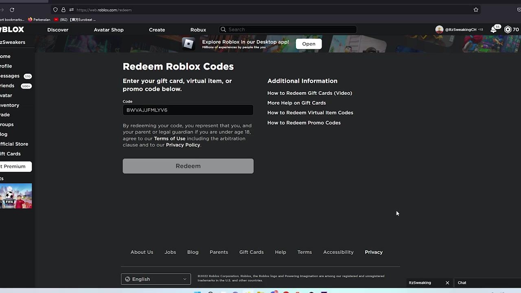Open the FIFA World game thumbnail
Screen dimensions: 521x293
[16, 196]
